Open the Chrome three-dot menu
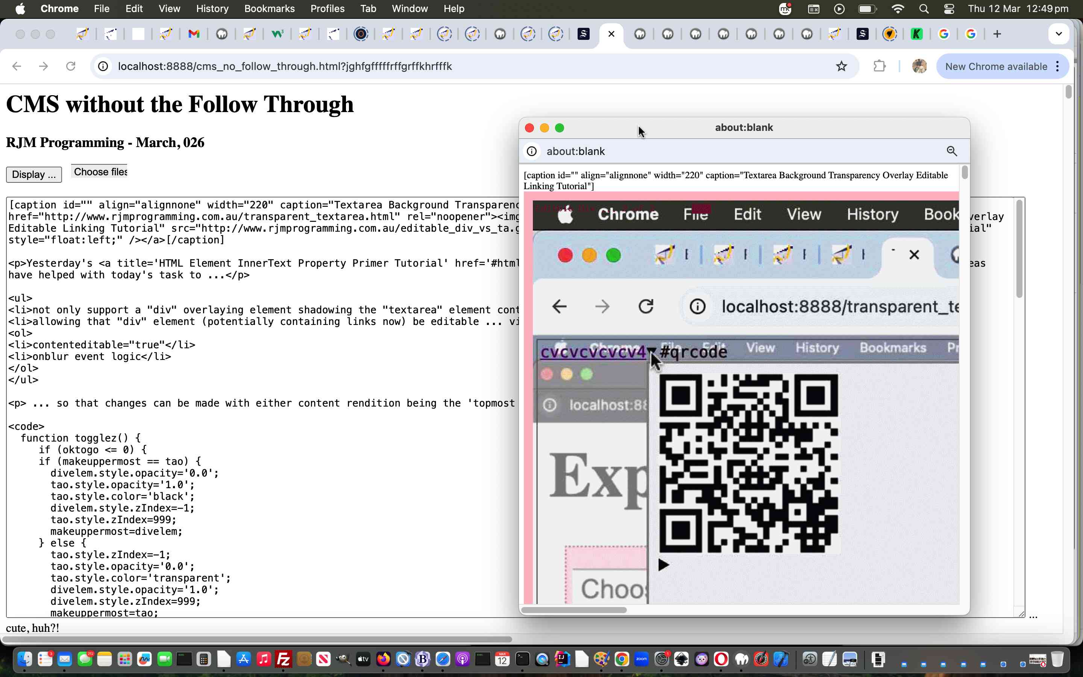 point(1057,66)
